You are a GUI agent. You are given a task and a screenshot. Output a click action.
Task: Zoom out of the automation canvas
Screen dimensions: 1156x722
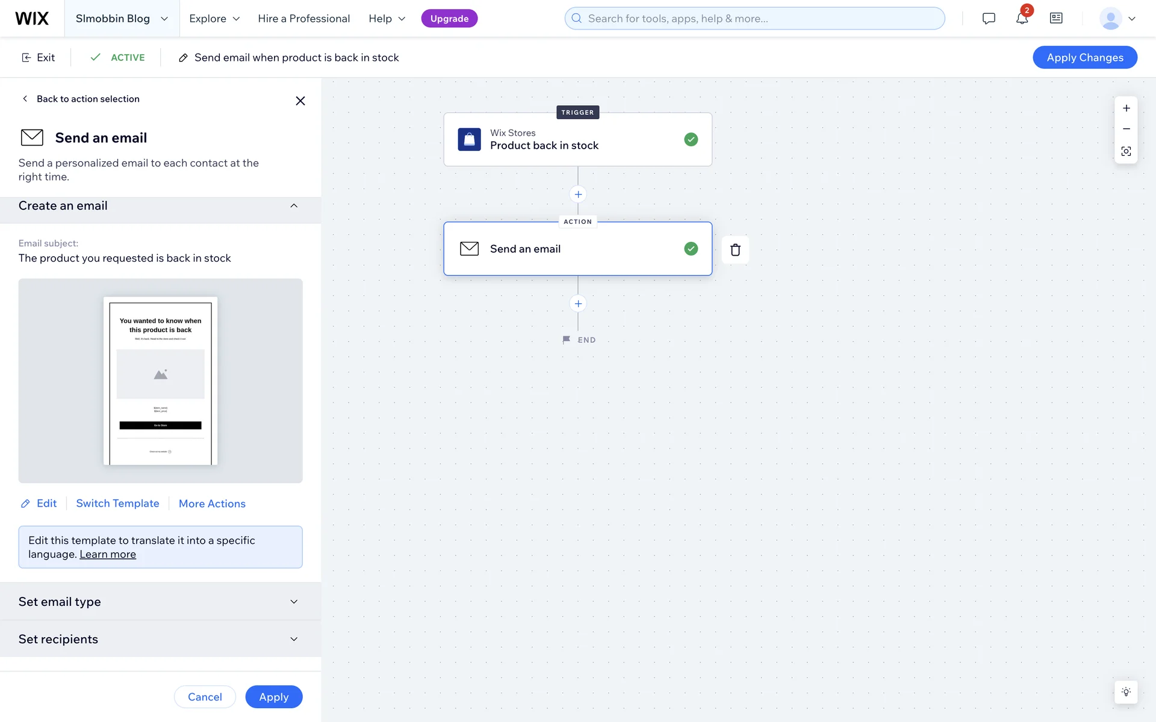click(1126, 129)
